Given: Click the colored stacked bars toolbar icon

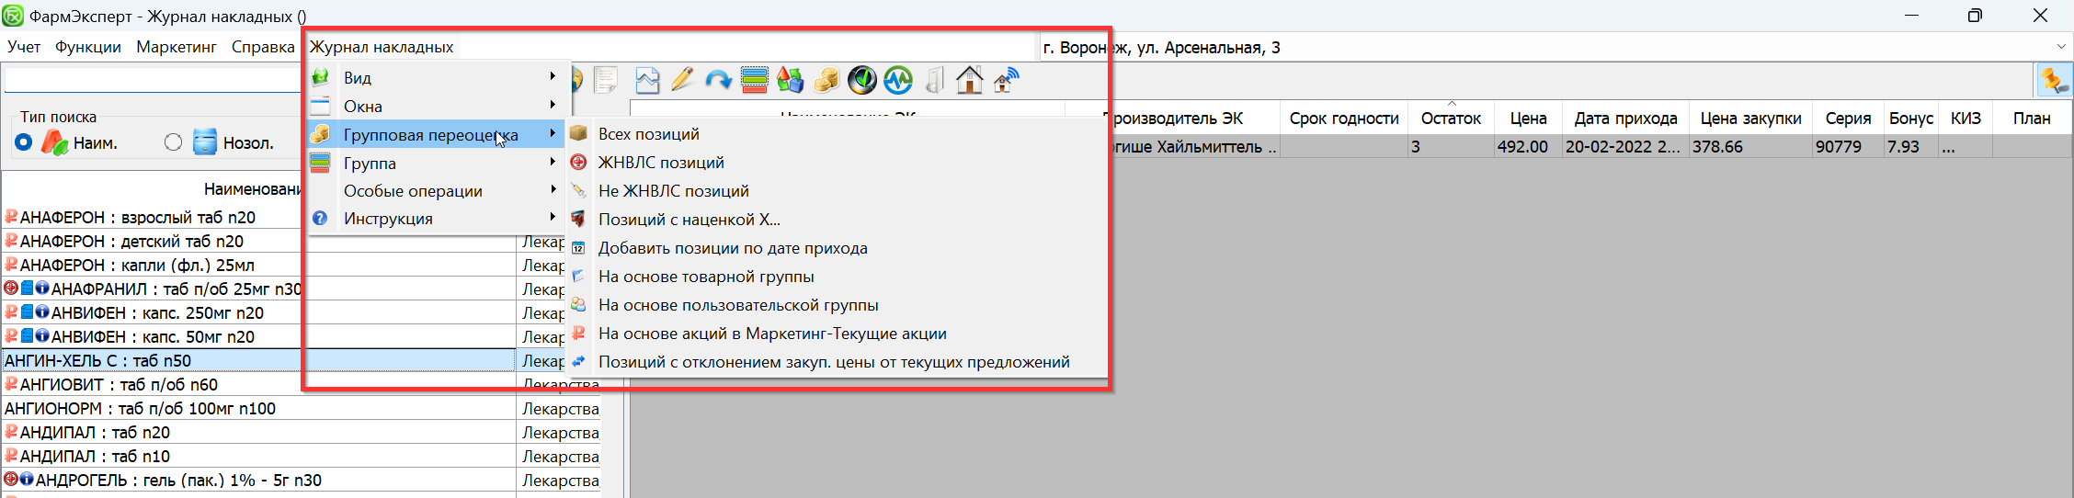Looking at the screenshot, I should pyautogui.click(x=754, y=81).
